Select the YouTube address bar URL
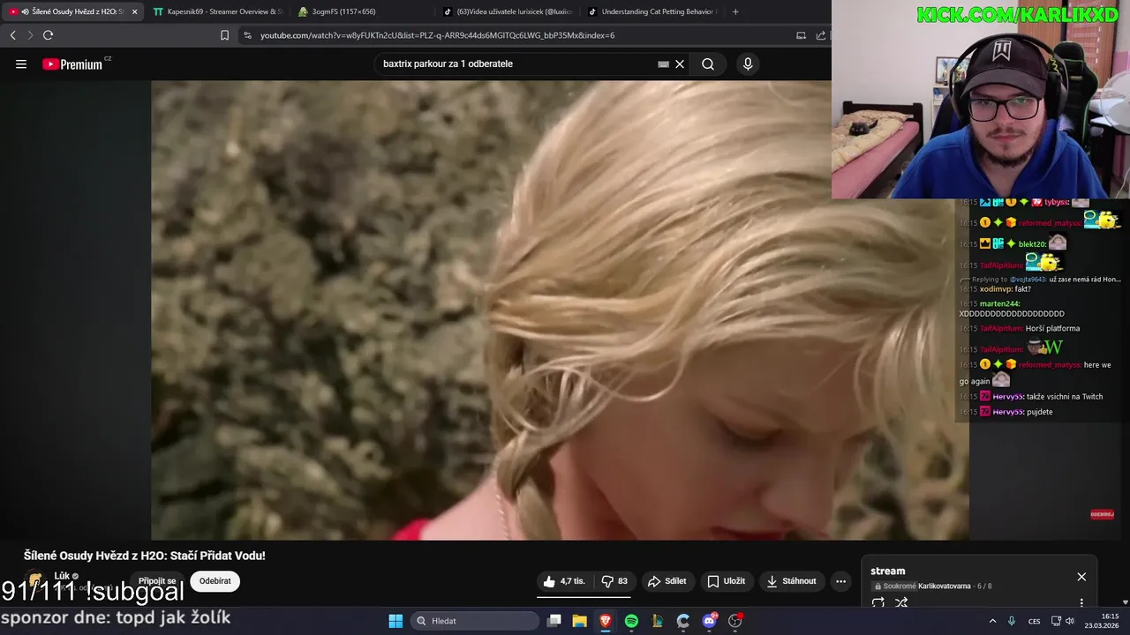Image resolution: width=1130 pixels, height=635 pixels. (437, 35)
